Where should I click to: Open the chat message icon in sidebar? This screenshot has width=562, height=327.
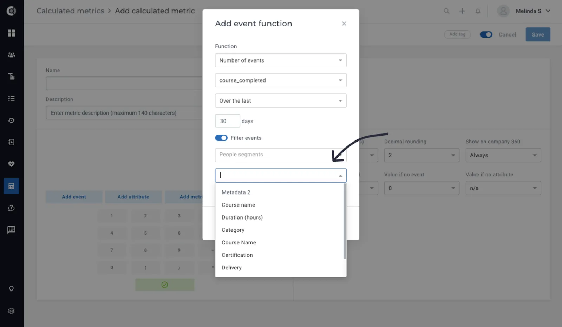point(11,230)
